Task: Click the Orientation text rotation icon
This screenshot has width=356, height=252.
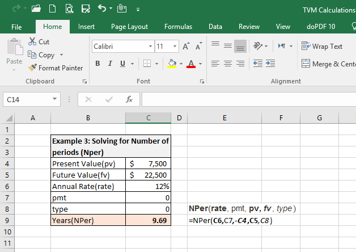Action: pos(258,46)
